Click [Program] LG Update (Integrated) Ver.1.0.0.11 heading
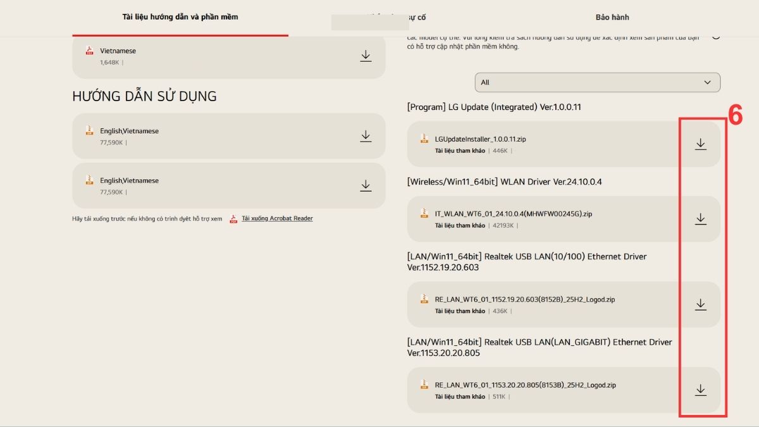This screenshot has height=427, width=759. pyautogui.click(x=494, y=107)
